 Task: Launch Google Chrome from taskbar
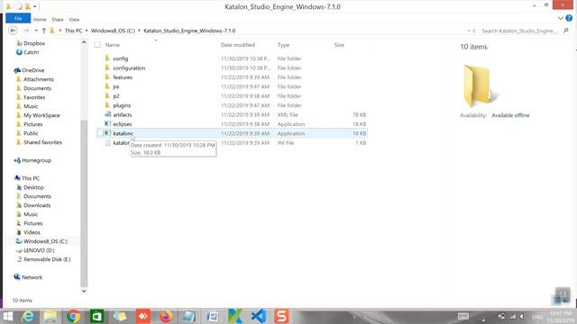[x=74, y=316]
